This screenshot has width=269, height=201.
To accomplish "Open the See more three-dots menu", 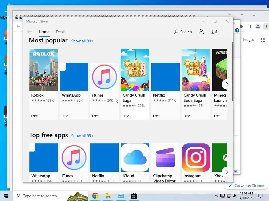I will (x=227, y=31).
